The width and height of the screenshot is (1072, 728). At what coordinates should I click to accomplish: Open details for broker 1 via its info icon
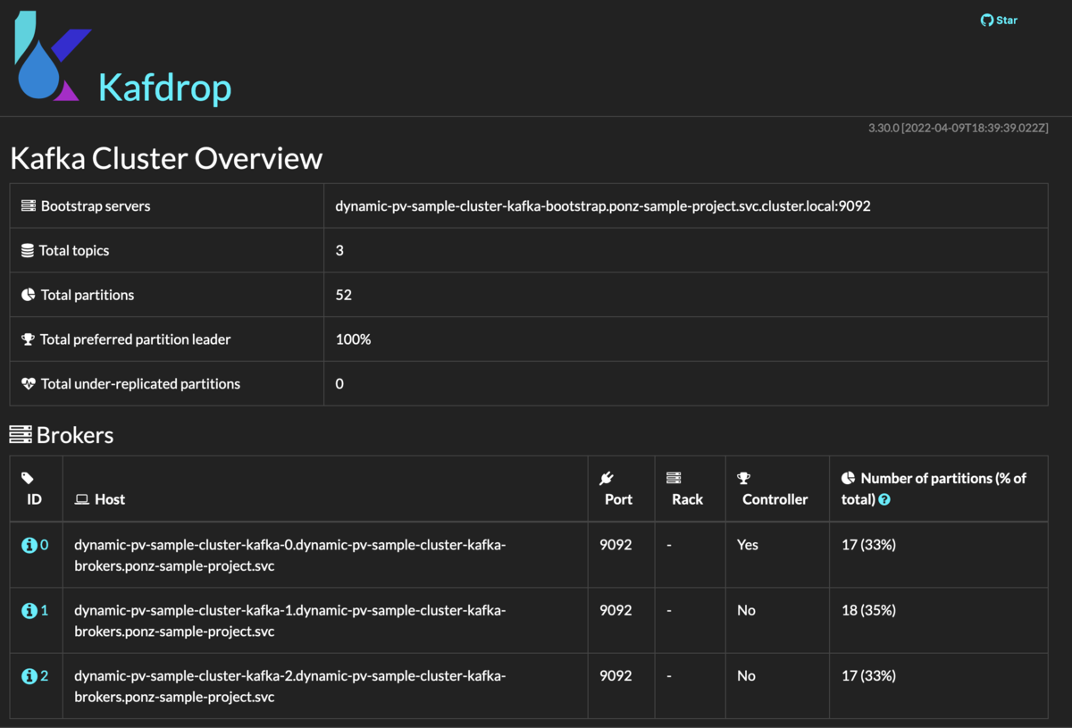click(30, 609)
